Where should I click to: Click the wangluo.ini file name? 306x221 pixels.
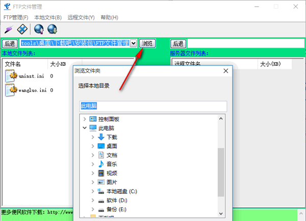point(33,90)
